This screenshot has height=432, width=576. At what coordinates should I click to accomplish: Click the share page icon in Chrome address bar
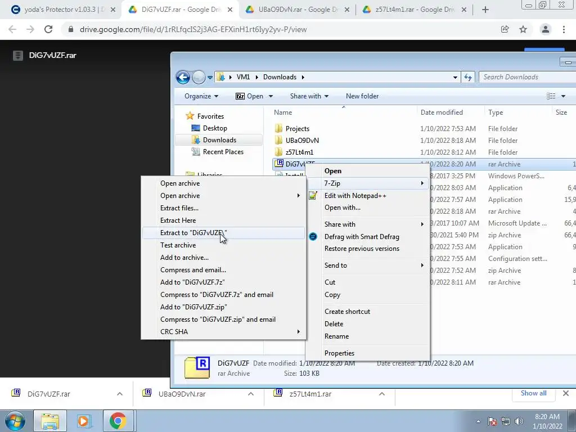[x=505, y=29]
